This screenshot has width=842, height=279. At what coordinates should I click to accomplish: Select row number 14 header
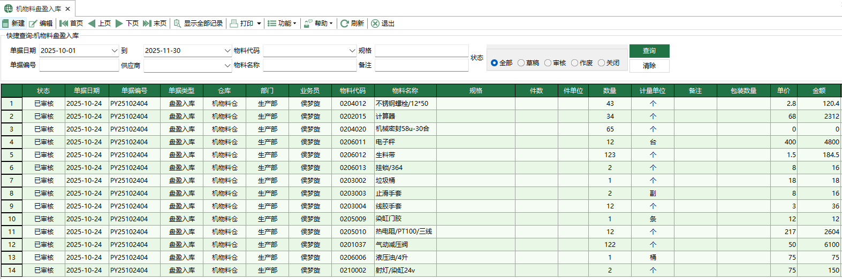coord(12,270)
